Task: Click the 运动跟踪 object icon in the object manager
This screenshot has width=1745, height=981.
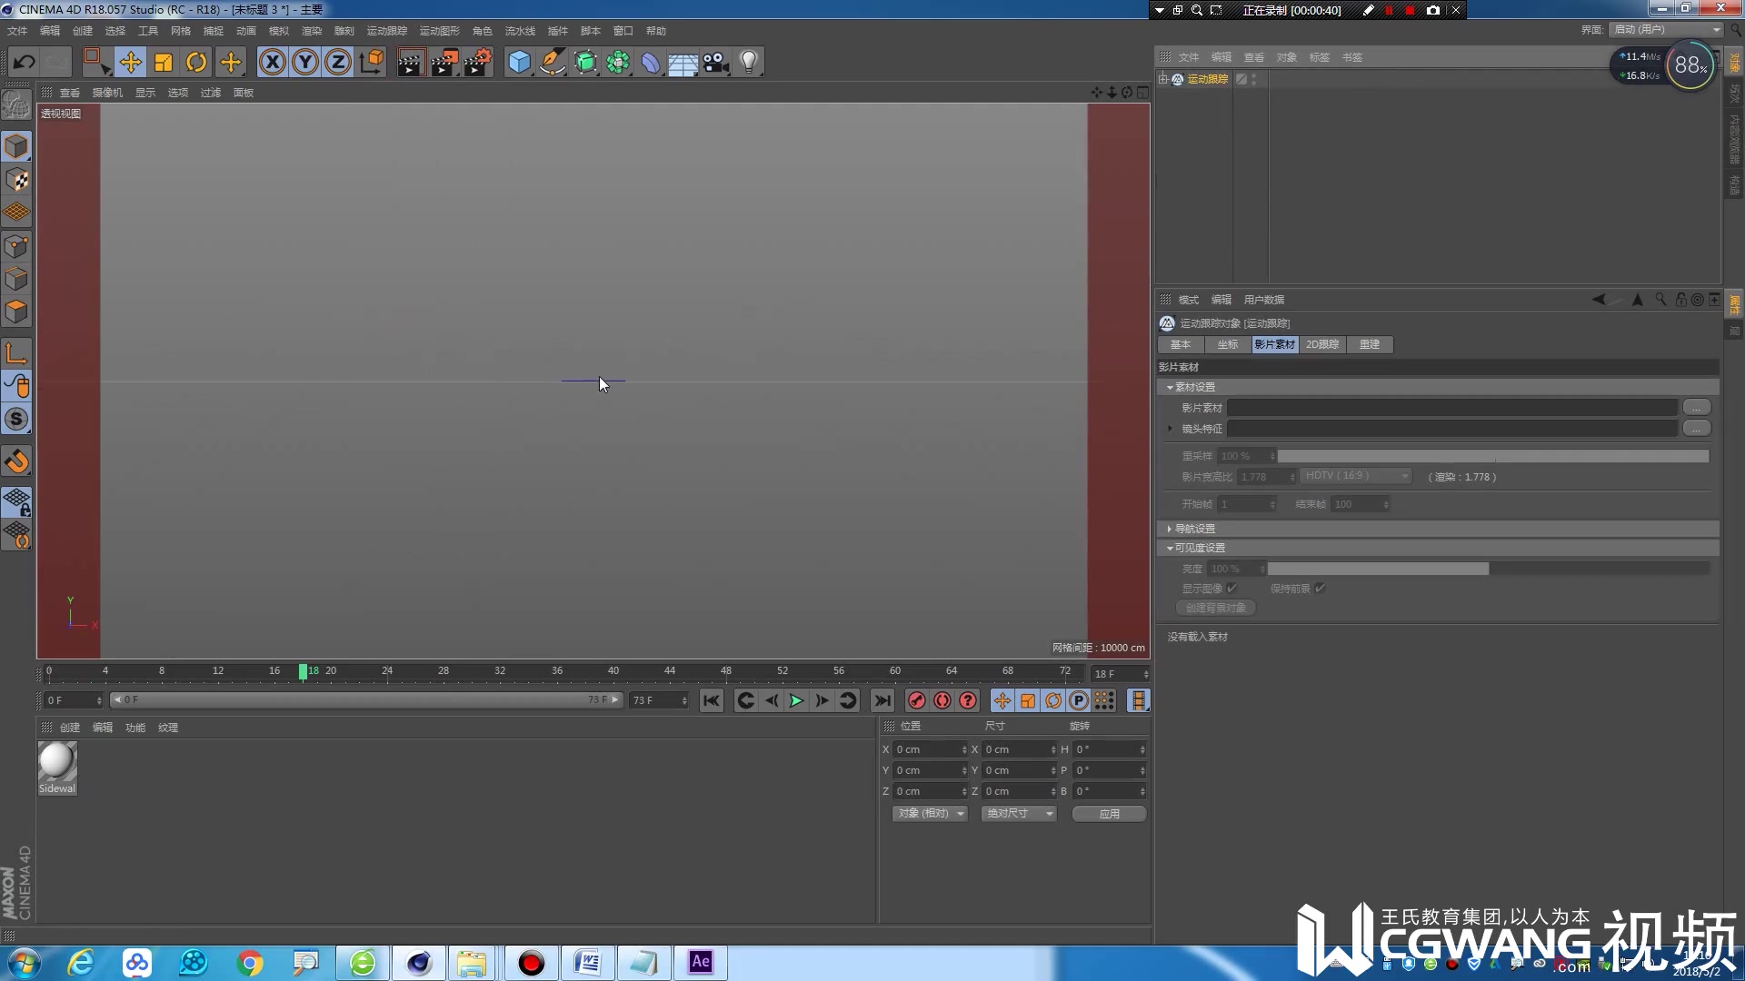Action: click(x=1177, y=80)
